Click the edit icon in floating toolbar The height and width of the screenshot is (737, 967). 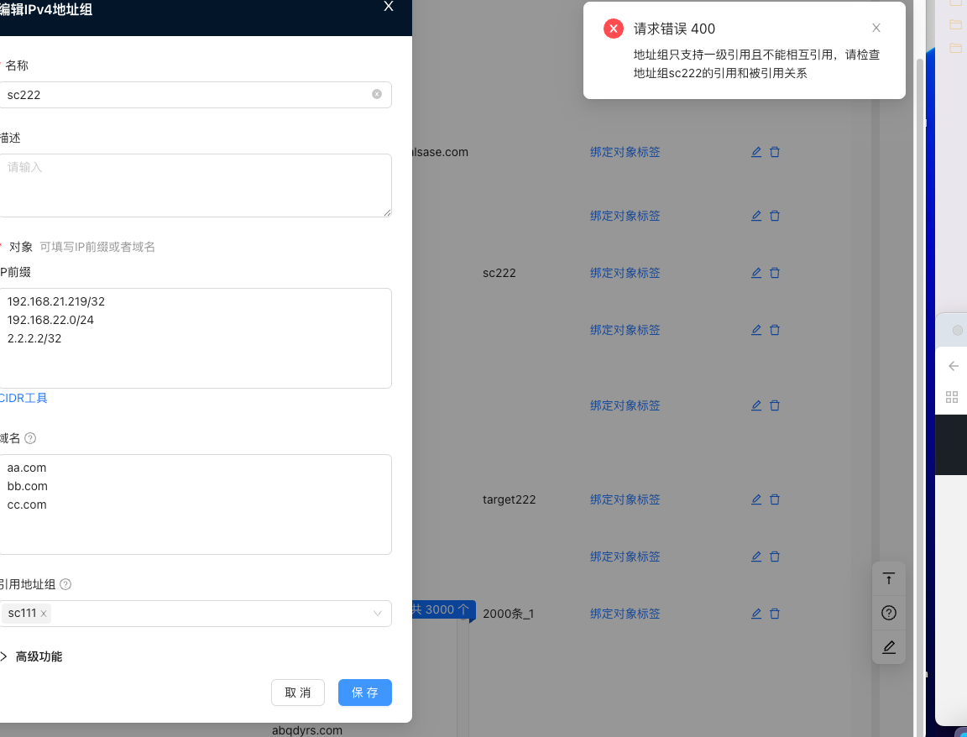coord(888,647)
